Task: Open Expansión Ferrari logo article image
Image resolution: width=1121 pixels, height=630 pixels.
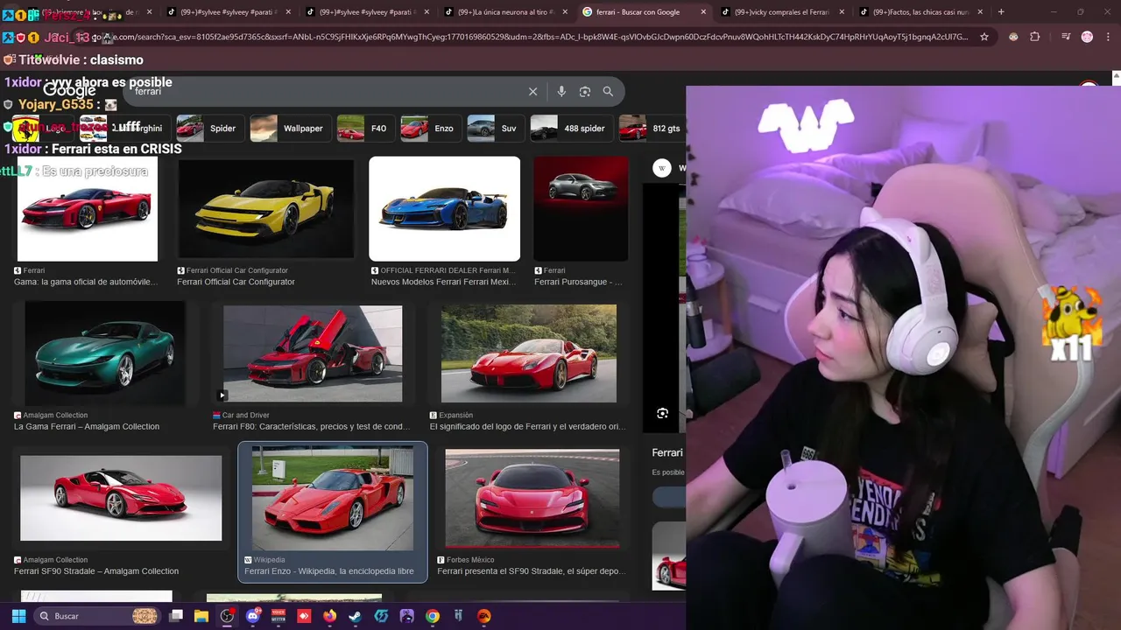Action: (529, 353)
